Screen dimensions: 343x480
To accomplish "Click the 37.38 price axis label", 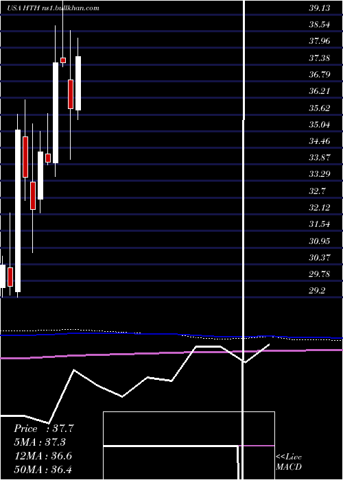I will click(320, 58).
